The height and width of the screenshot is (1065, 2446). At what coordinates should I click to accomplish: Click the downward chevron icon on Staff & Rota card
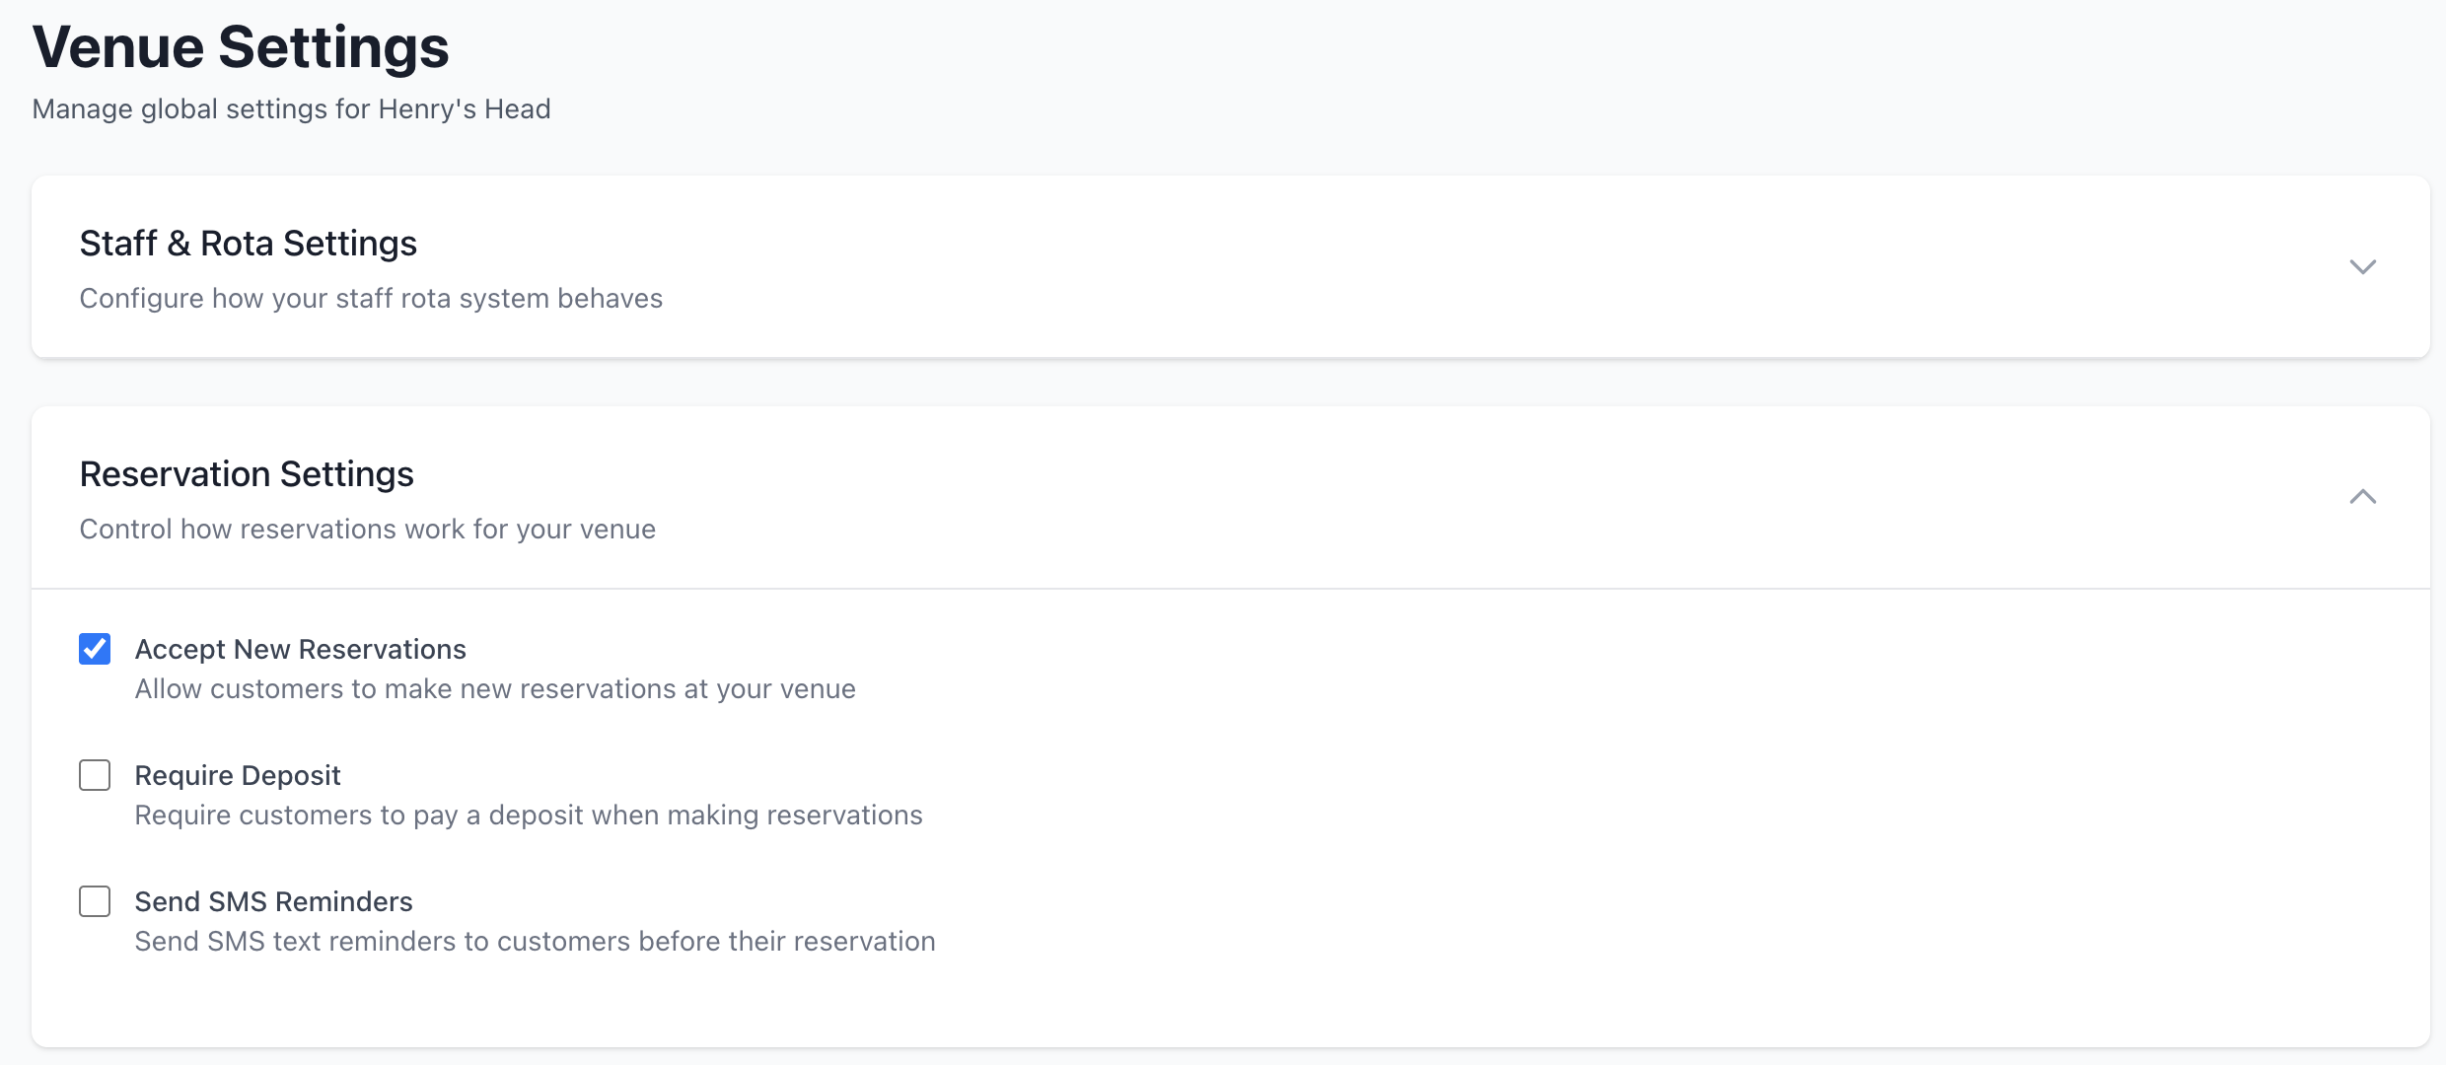point(2363,266)
